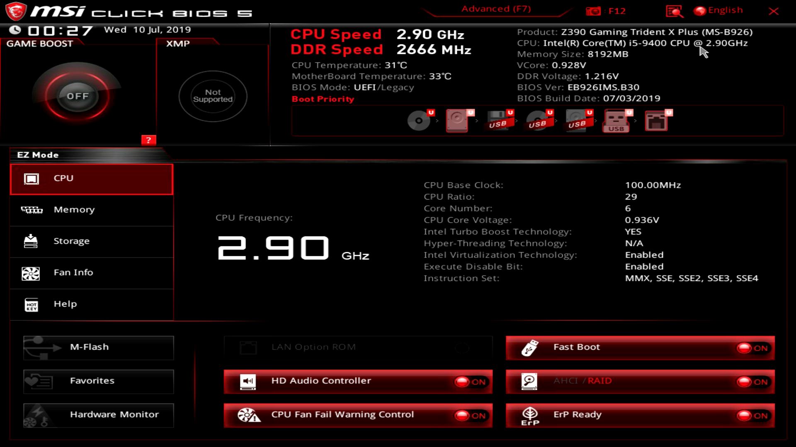This screenshot has width=796, height=447.
Task: Click the Fan Info section icon
Action: point(30,272)
